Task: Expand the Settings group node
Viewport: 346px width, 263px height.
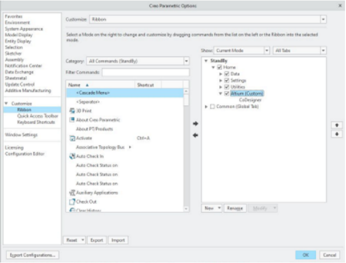Action: (x=220, y=81)
